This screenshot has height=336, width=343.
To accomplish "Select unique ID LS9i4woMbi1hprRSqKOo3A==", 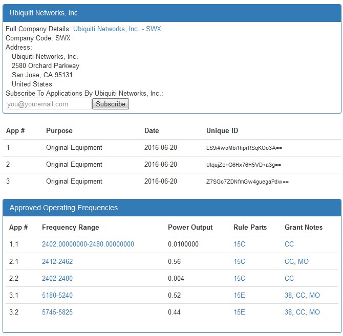I will pos(244,148).
